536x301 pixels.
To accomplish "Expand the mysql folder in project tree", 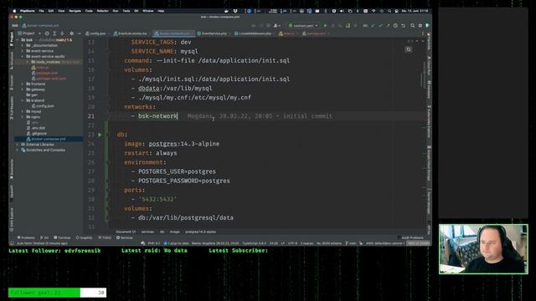I will pos(23,111).
